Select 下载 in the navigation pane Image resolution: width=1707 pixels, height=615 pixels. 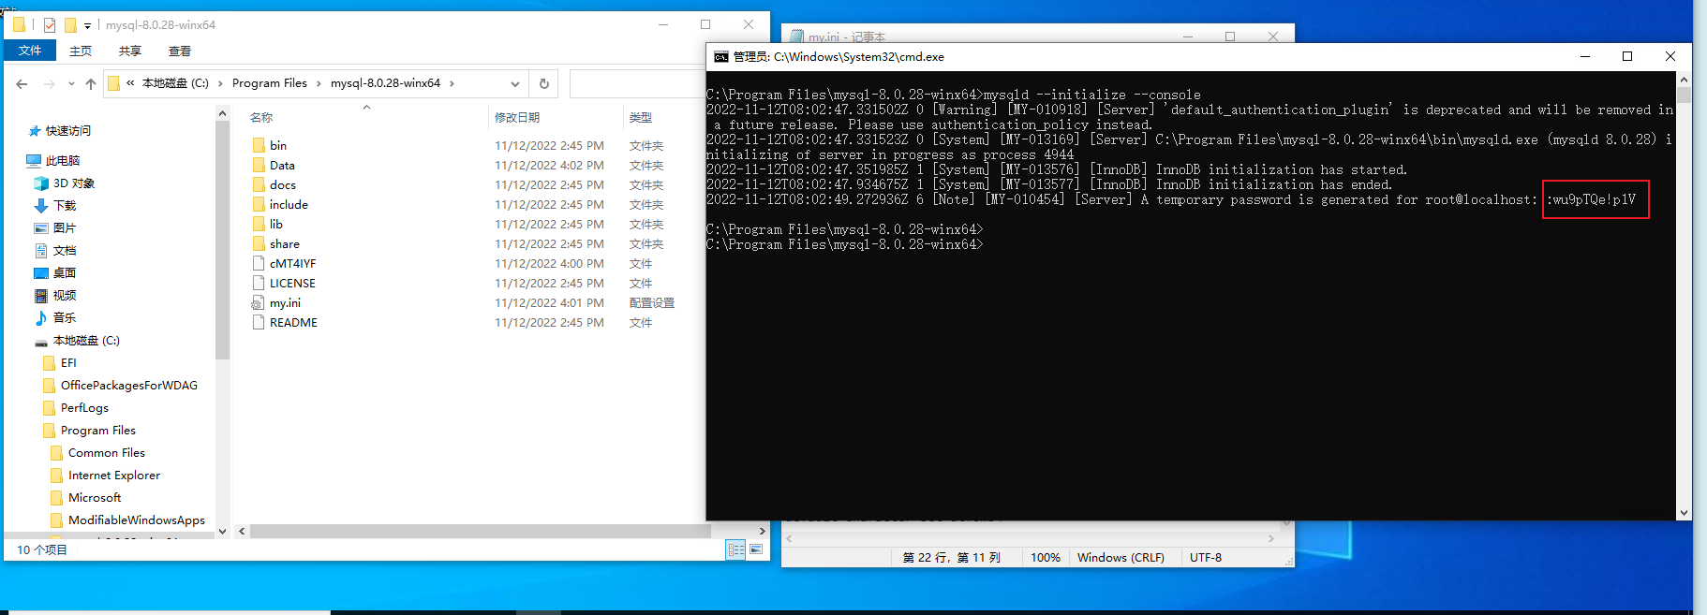65,206
